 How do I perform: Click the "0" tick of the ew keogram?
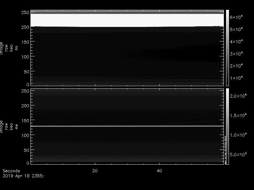28,163
